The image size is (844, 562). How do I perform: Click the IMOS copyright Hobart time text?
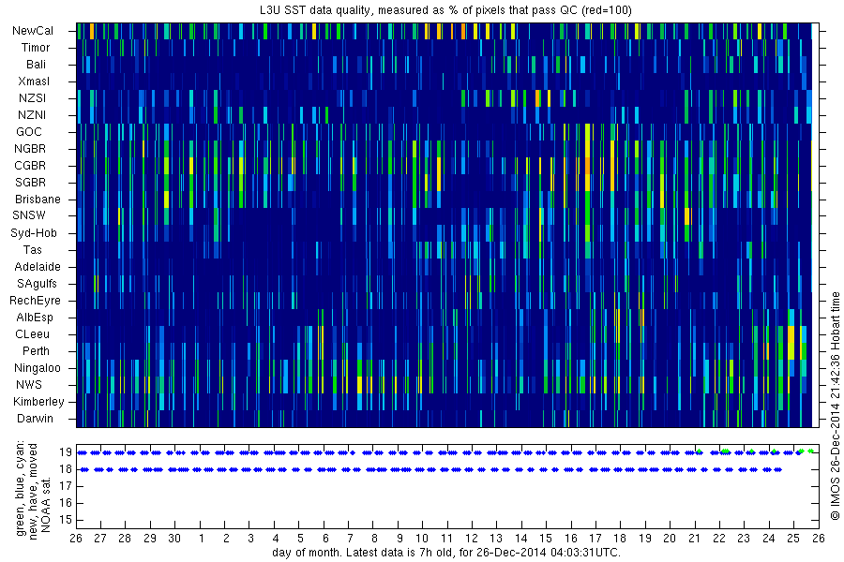(836, 406)
